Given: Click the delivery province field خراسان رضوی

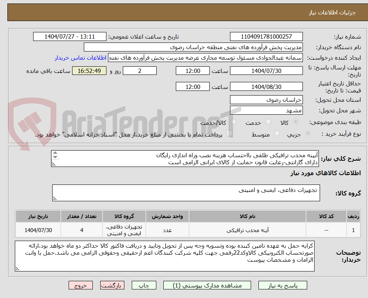Looking at the screenshot, I should 266,100.
